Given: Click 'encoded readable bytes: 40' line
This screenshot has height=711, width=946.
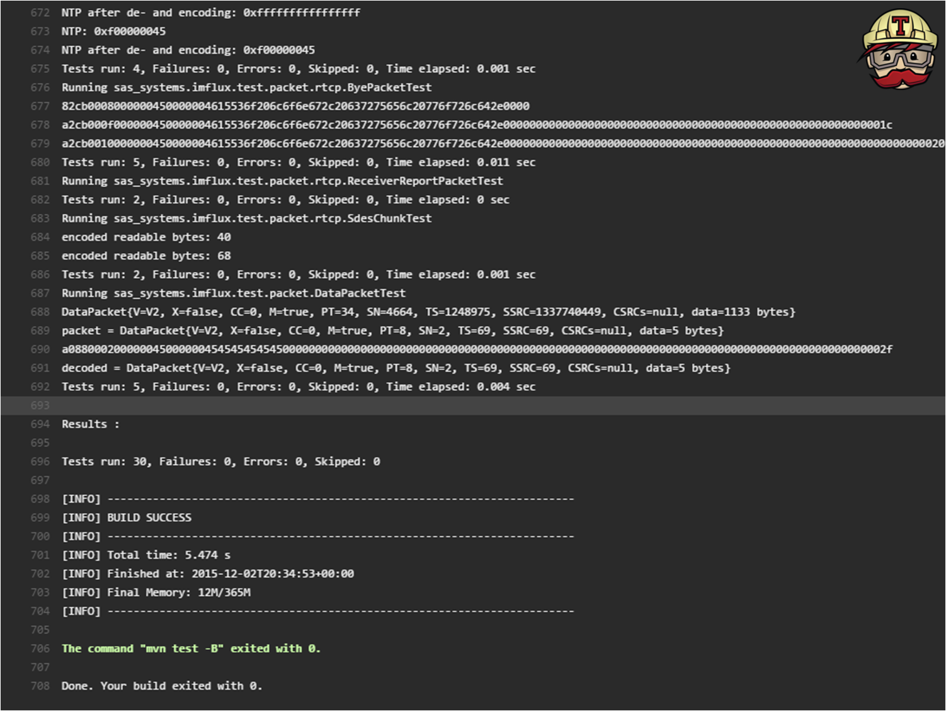Looking at the screenshot, I should tap(146, 237).
